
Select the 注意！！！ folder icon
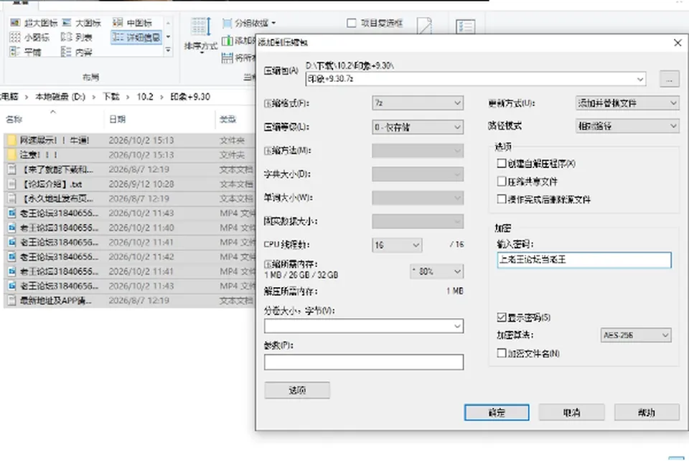point(12,154)
